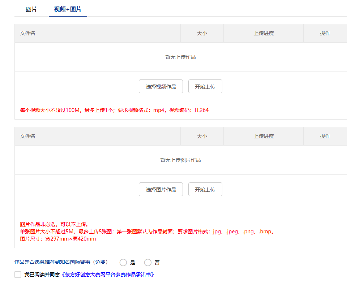Click the 选择图片作品 button

click(x=161, y=190)
